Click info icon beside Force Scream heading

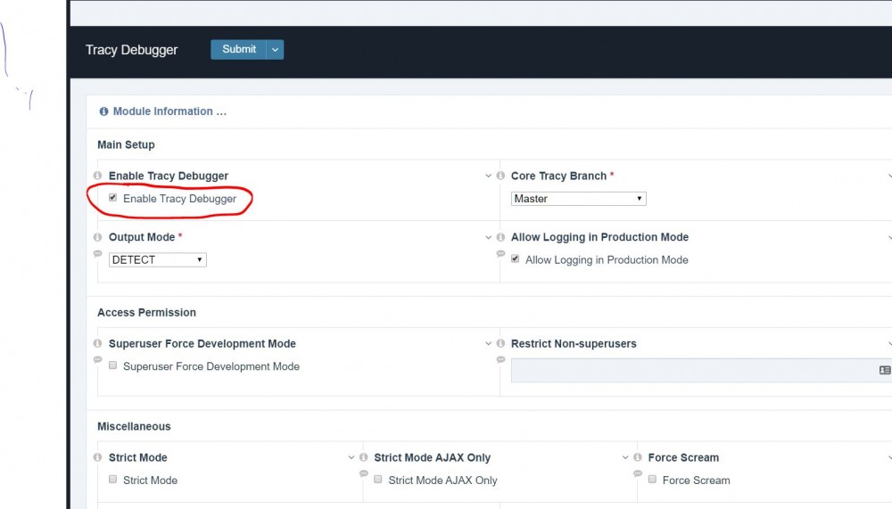637,458
